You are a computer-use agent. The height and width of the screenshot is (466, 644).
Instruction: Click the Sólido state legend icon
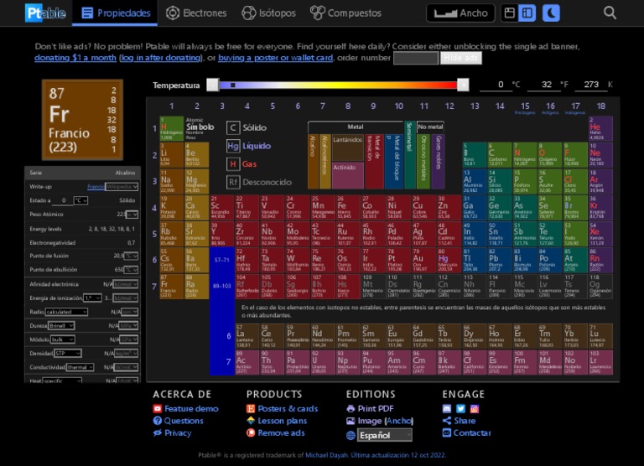tap(233, 128)
